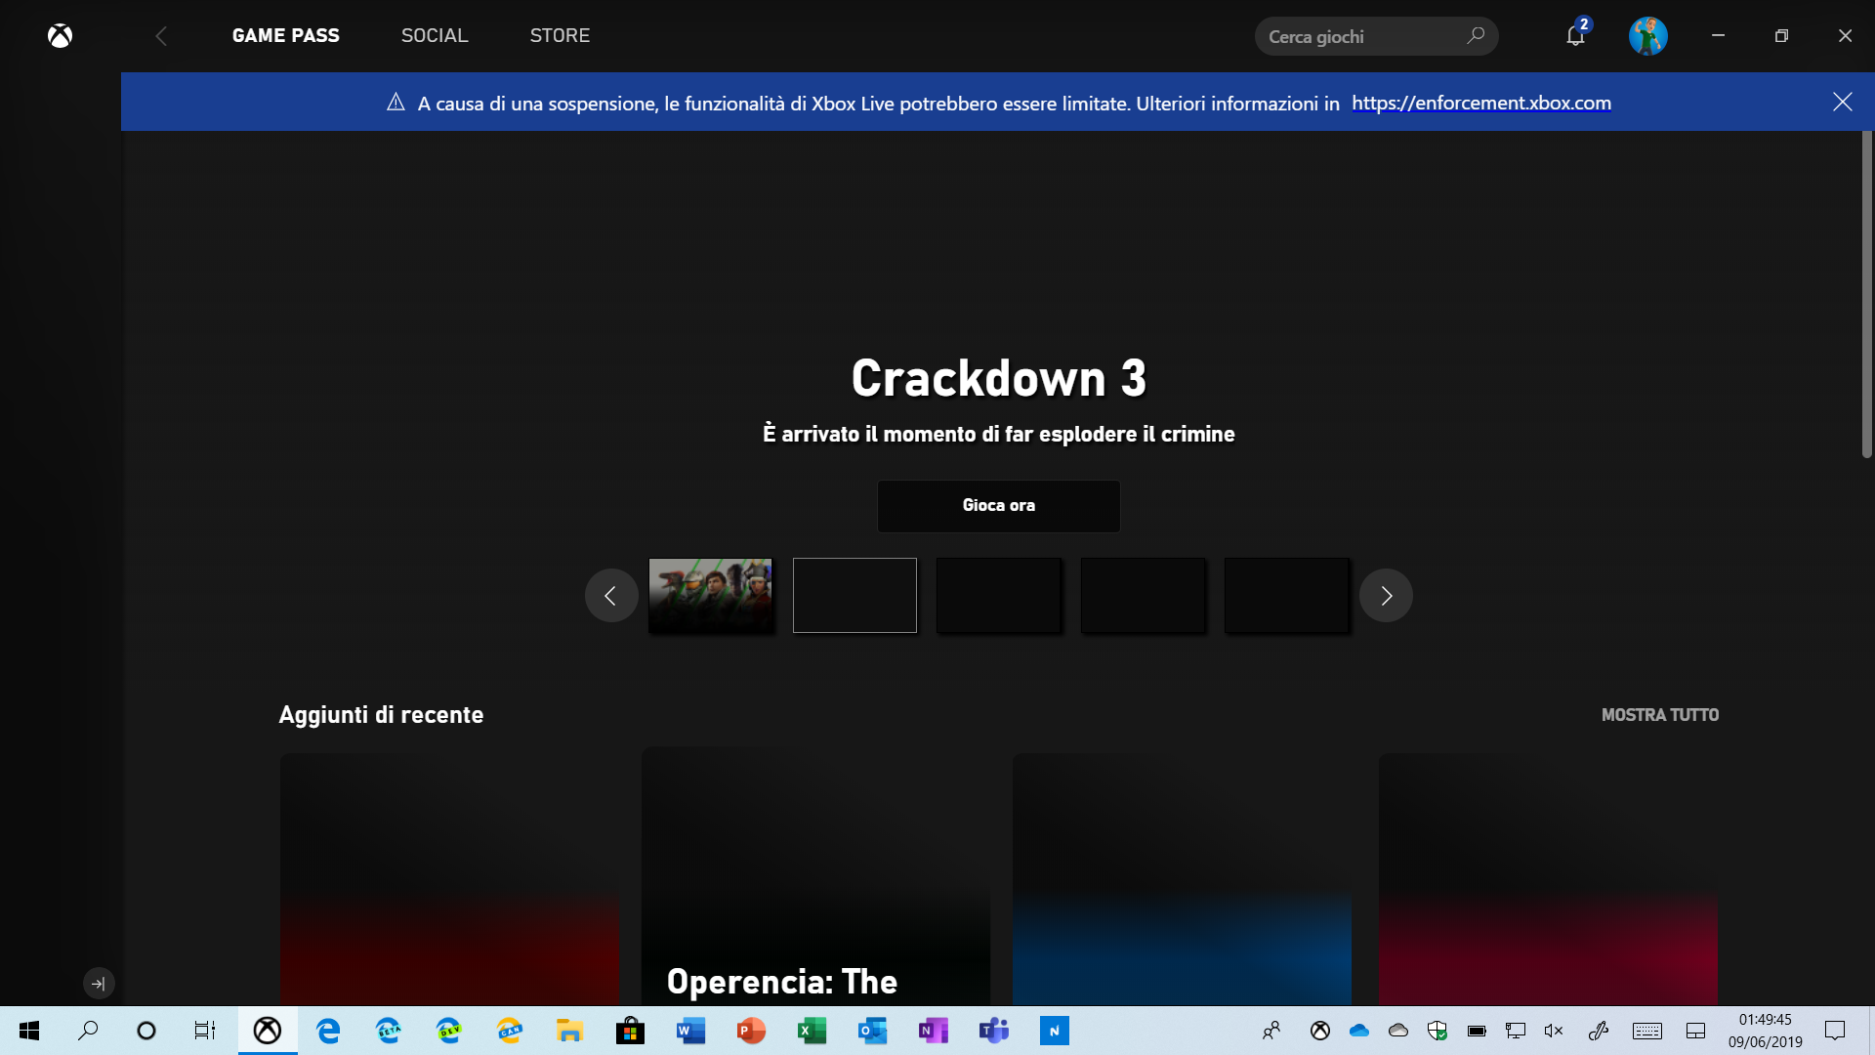
Task: Open Microsoft Teams from taskbar
Action: point(994,1031)
